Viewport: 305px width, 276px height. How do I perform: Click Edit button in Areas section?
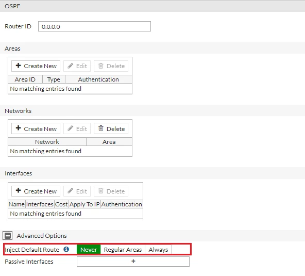point(77,66)
